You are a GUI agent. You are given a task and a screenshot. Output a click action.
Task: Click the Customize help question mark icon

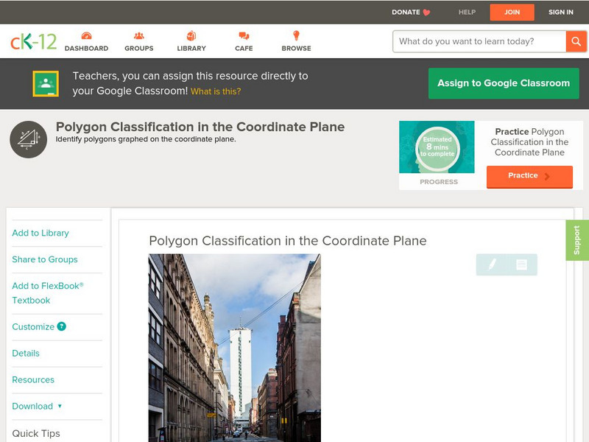tap(62, 326)
